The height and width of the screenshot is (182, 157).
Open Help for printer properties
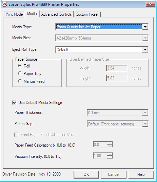pyautogui.click(x=141, y=175)
